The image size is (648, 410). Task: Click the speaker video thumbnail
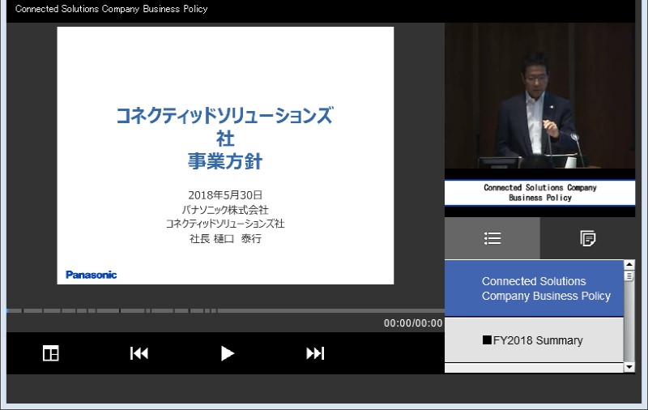pyautogui.click(x=539, y=96)
